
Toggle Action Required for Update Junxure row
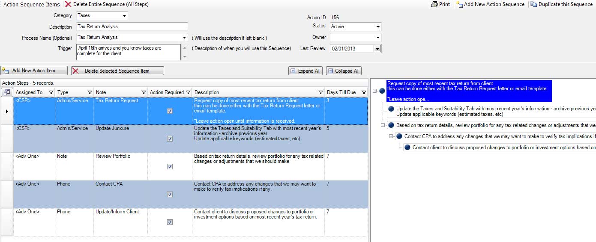(170, 139)
